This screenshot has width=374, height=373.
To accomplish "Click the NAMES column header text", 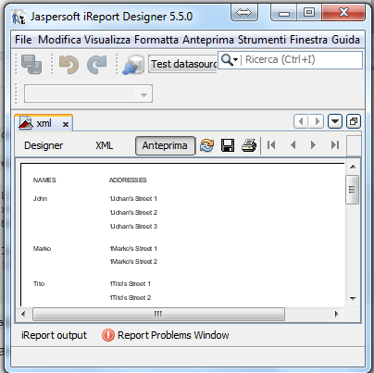I will pos(44,180).
